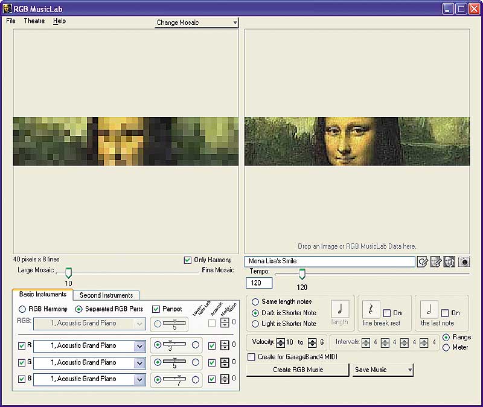Click the second Intervals stepper

[x=385, y=342]
